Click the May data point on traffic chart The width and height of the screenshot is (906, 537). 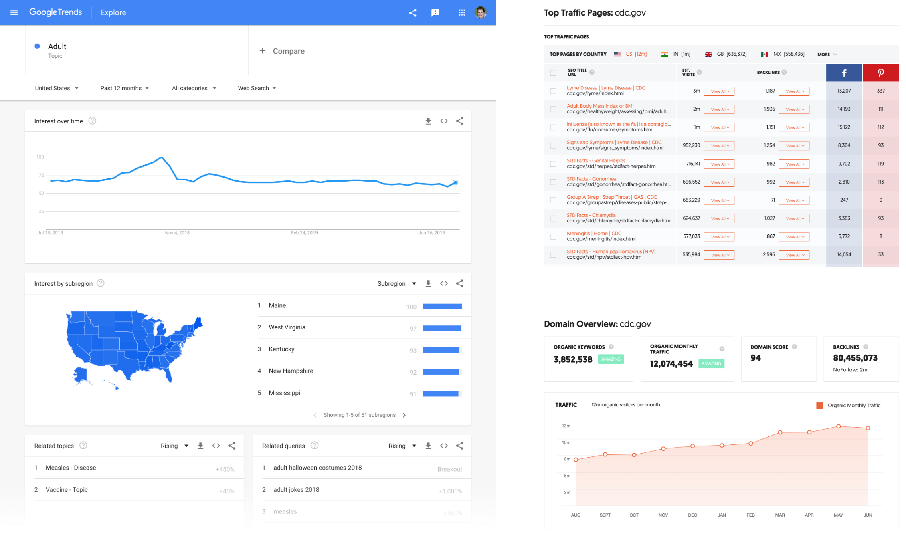pos(838,426)
